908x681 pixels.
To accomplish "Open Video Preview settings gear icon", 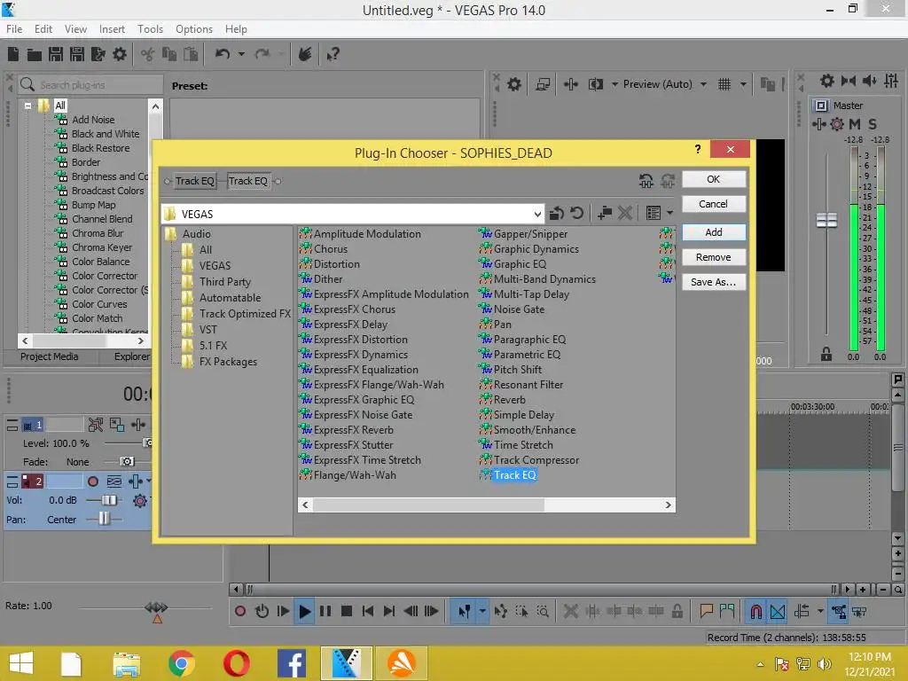I will point(514,84).
